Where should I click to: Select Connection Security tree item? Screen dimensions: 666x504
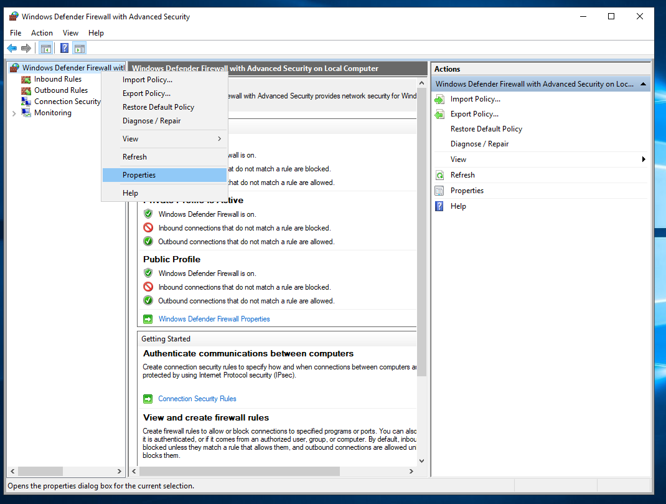tap(67, 102)
